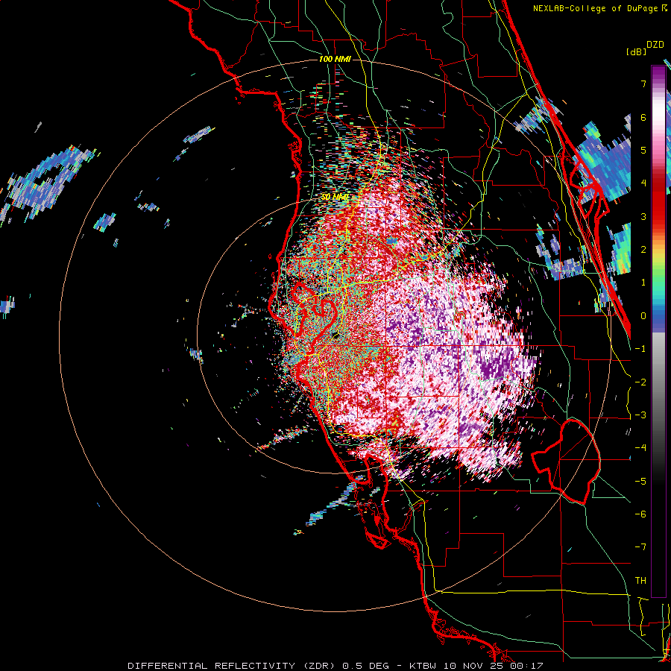
Task: Click the "TH" threshold label on scale
Action: pos(640,581)
